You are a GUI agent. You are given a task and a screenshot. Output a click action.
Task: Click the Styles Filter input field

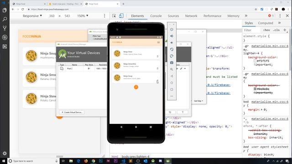(251, 30)
